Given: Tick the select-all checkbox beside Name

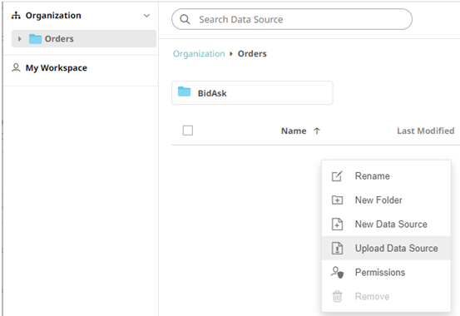Looking at the screenshot, I should (188, 131).
